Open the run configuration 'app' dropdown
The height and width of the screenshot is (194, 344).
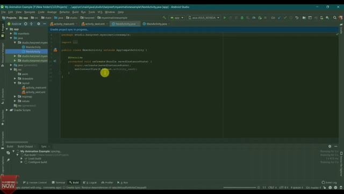(x=177, y=18)
